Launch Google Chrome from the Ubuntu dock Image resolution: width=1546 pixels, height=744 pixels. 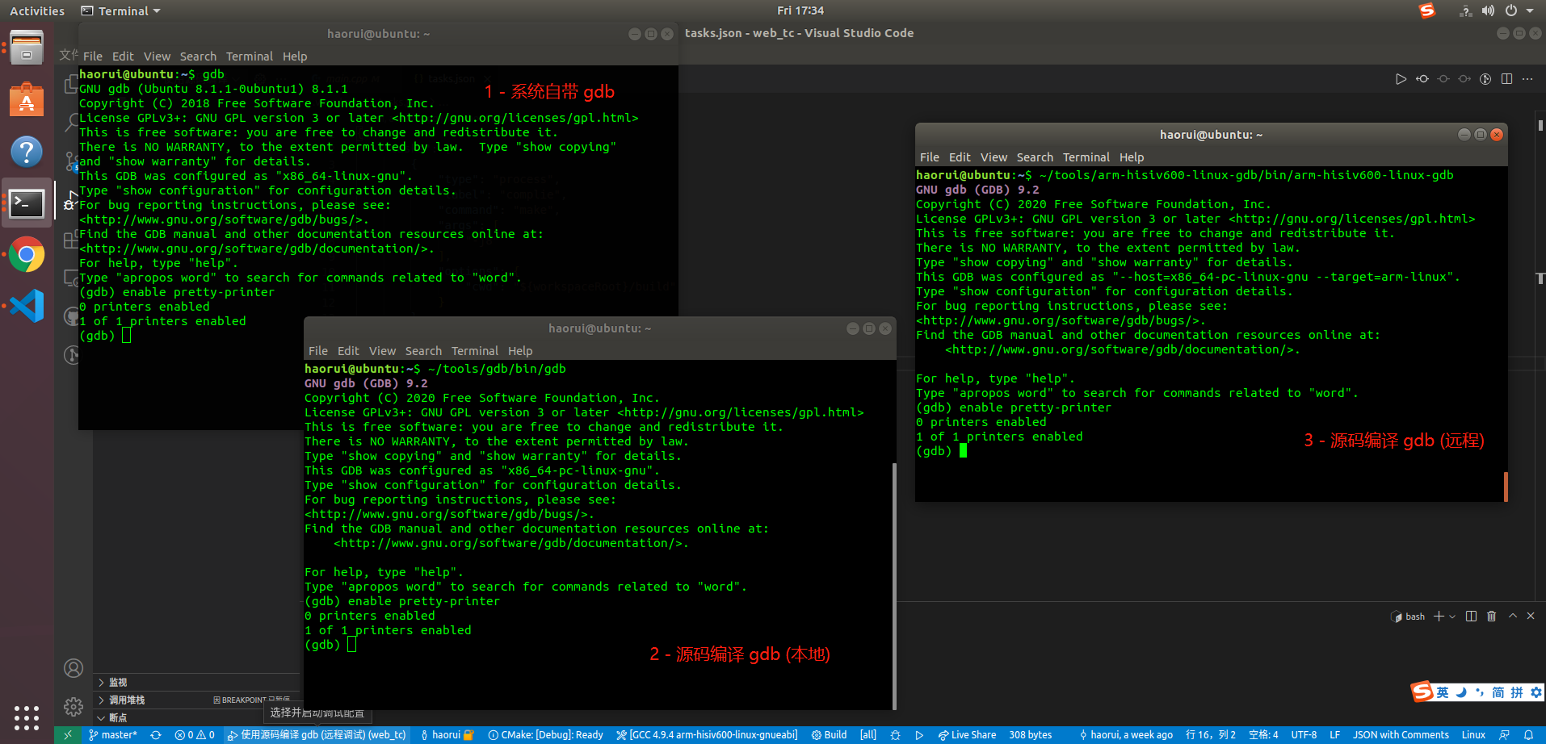click(27, 255)
